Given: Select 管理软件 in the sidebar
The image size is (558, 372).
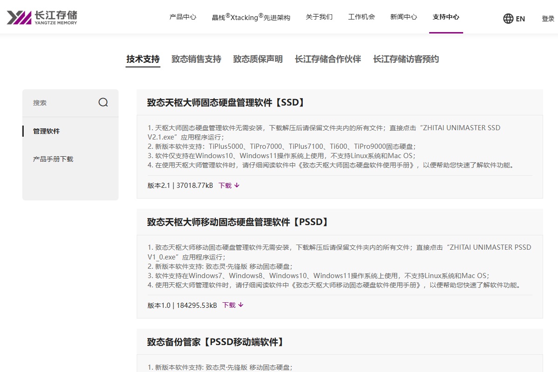Looking at the screenshot, I should 46,131.
